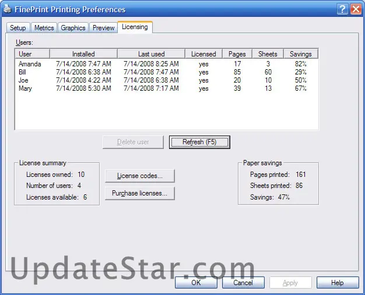
Task: Click the Sheets printed value 86
Action: click(x=299, y=186)
